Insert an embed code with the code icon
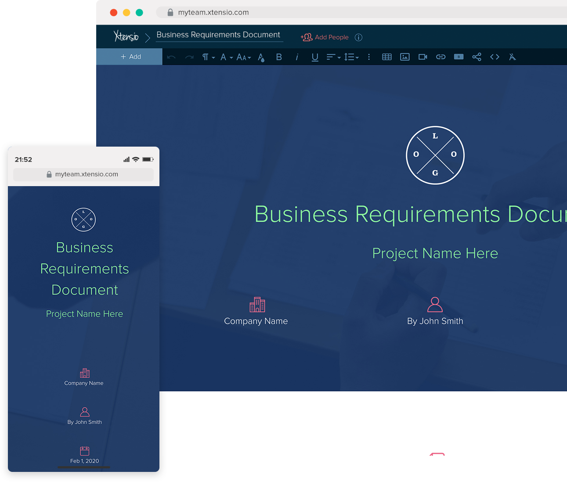 click(x=495, y=57)
